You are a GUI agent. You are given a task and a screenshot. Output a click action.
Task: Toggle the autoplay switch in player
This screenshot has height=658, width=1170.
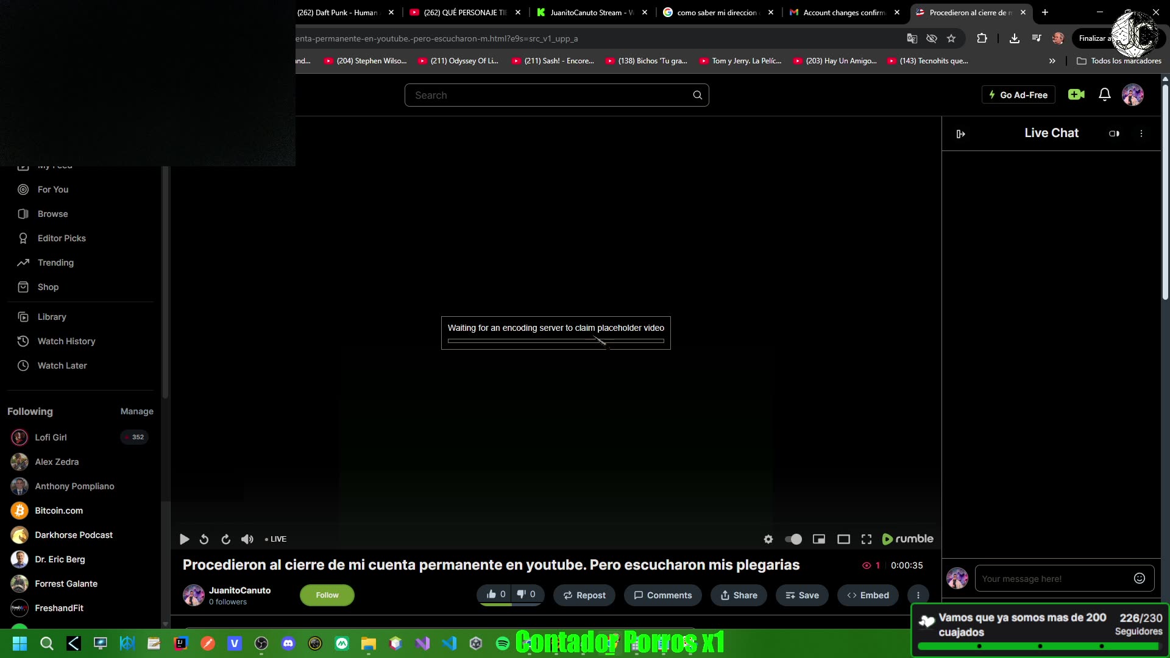793,539
